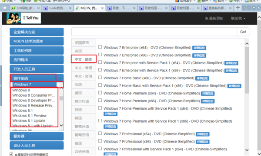Image resolution: width=261 pixels, height=156 pixels.
Task: Select the 韩语 language tab
Action: point(84,118)
